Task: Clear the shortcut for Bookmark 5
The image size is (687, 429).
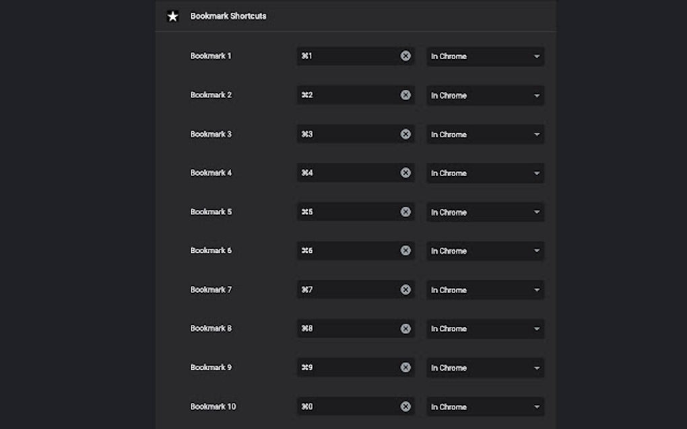Action: [405, 211]
